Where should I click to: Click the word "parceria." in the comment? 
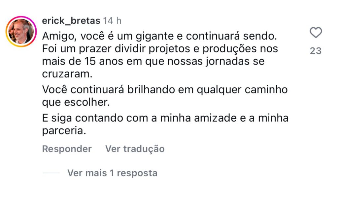[64, 131]
